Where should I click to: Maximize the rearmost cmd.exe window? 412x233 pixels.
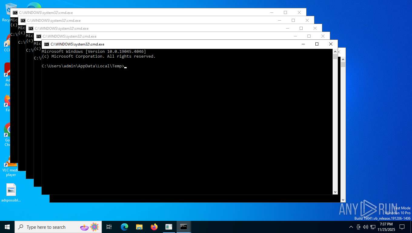tap(285, 12)
